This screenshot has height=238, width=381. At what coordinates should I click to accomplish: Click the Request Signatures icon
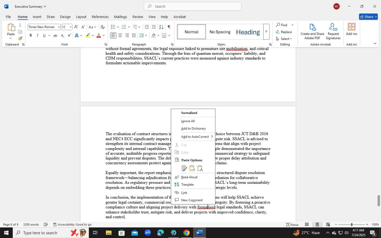(x=333, y=31)
